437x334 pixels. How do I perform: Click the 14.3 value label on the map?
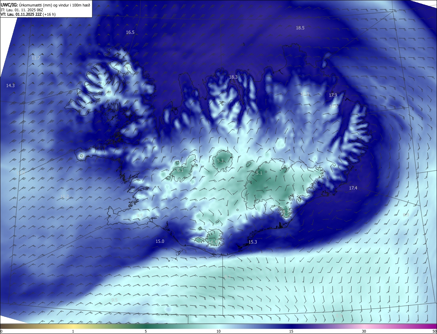(x=10, y=86)
